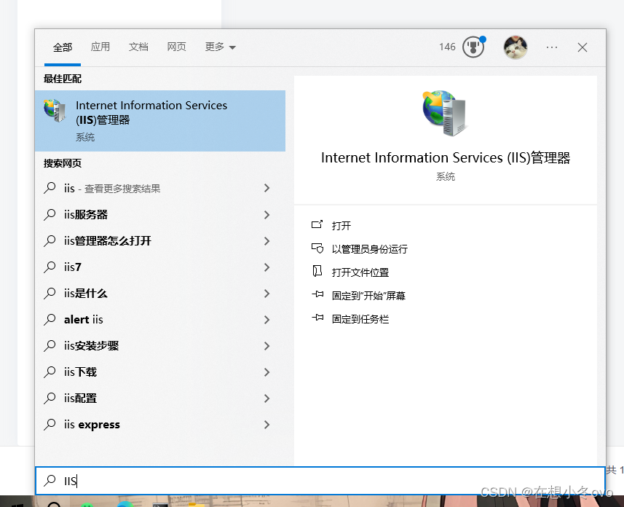Select web suggestion iis express
The image size is (624, 507).
tap(160, 425)
